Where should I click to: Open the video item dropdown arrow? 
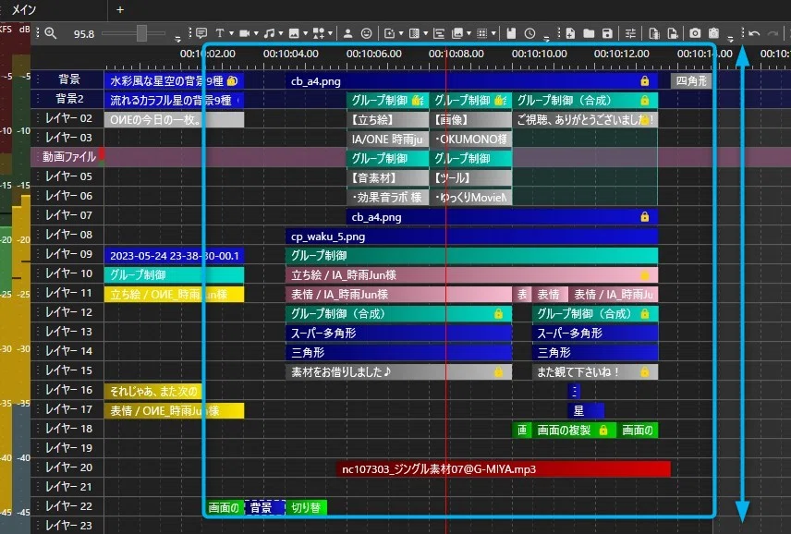click(256, 33)
